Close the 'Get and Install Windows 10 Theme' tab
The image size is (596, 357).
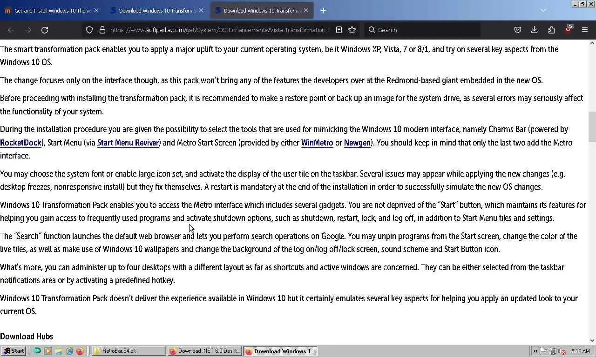pyautogui.click(x=96, y=10)
